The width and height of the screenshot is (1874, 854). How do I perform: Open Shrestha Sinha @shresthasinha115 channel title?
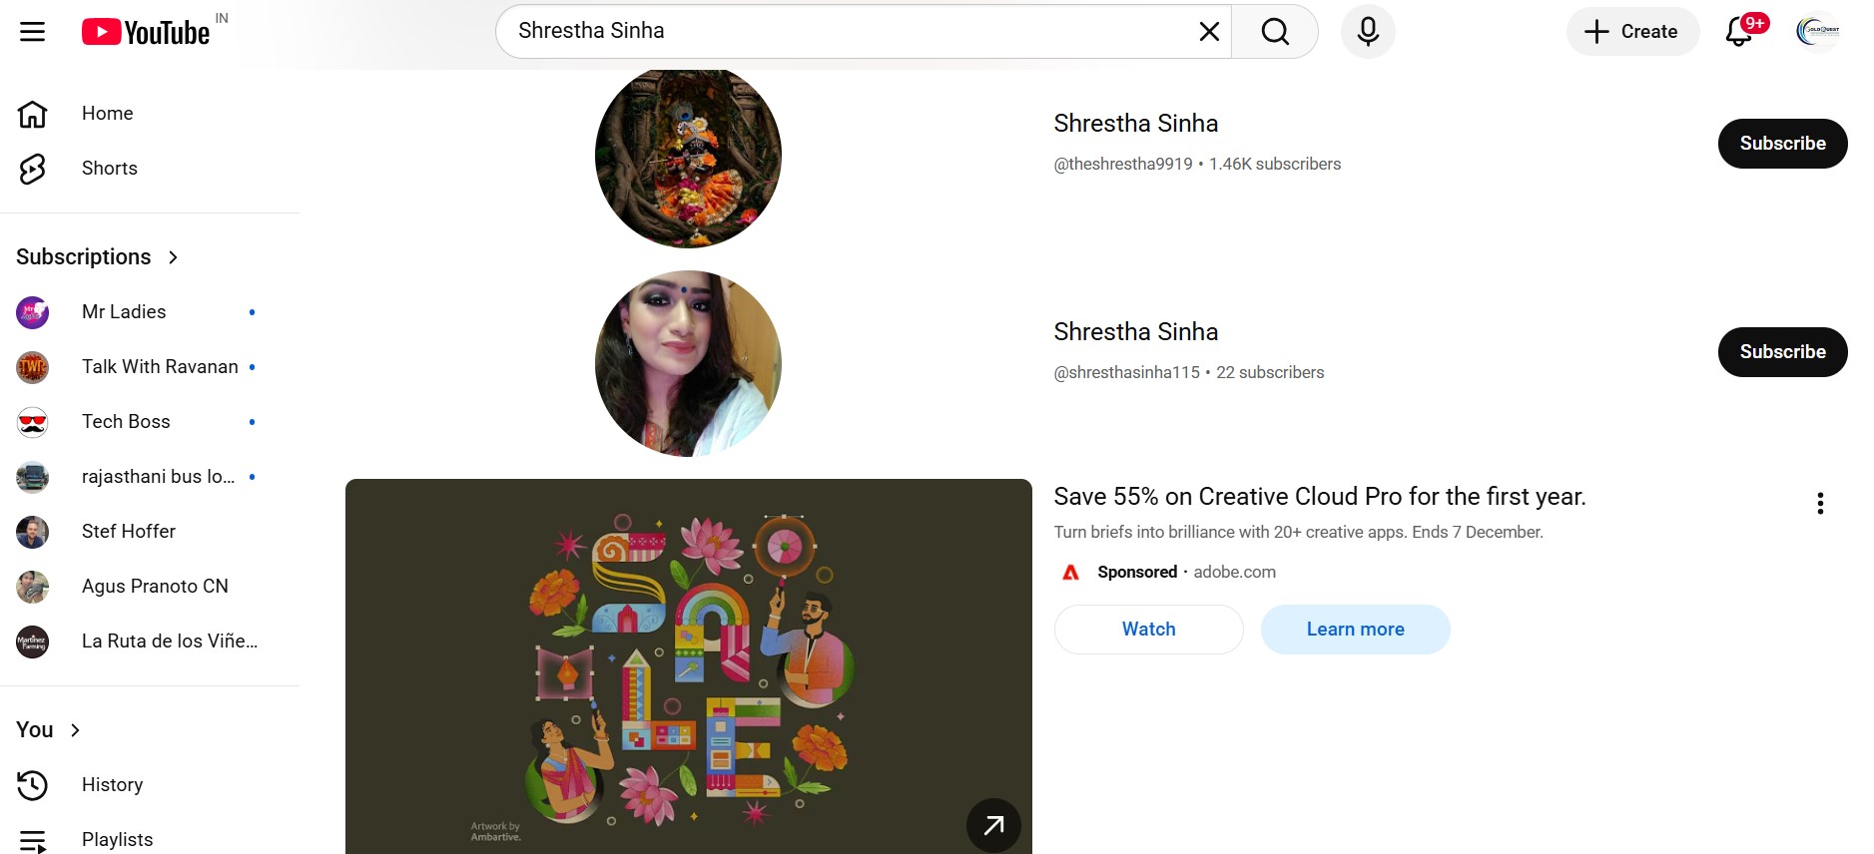1136,332
